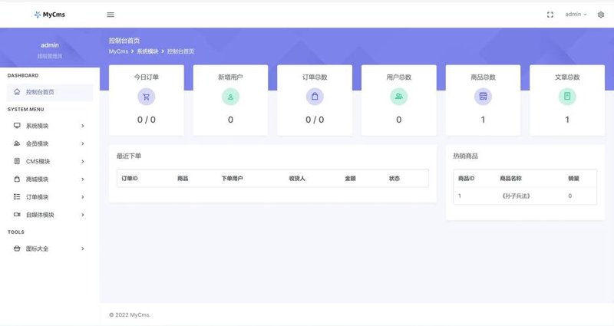
Task: Select 自媒体模块 menu item
Action: tap(50, 215)
